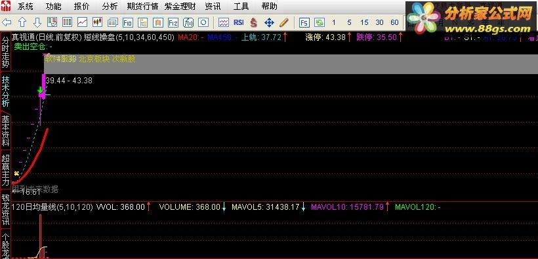Click the tree structure sector icon
Viewport: 538px width, 259px height.
(143, 23)
